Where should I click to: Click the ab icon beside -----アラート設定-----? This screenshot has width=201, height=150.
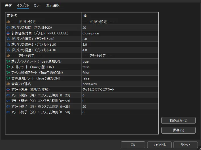click(x=8, y=56)
